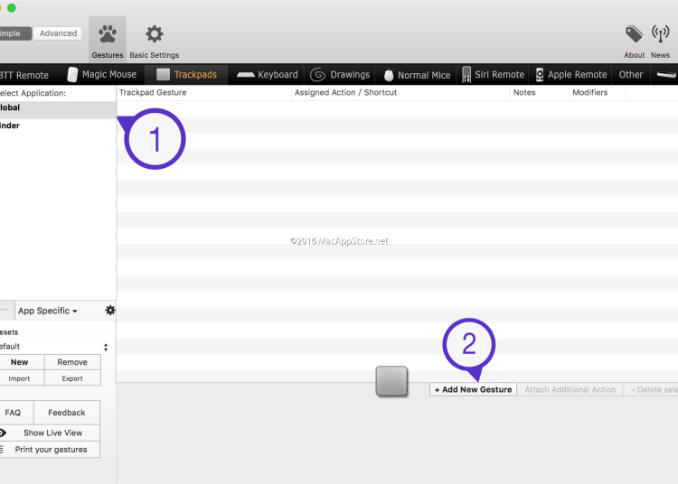The width and height of the screenshot is (678, 484).
Task: Click the eye icon for Live View
Action: 5,433
